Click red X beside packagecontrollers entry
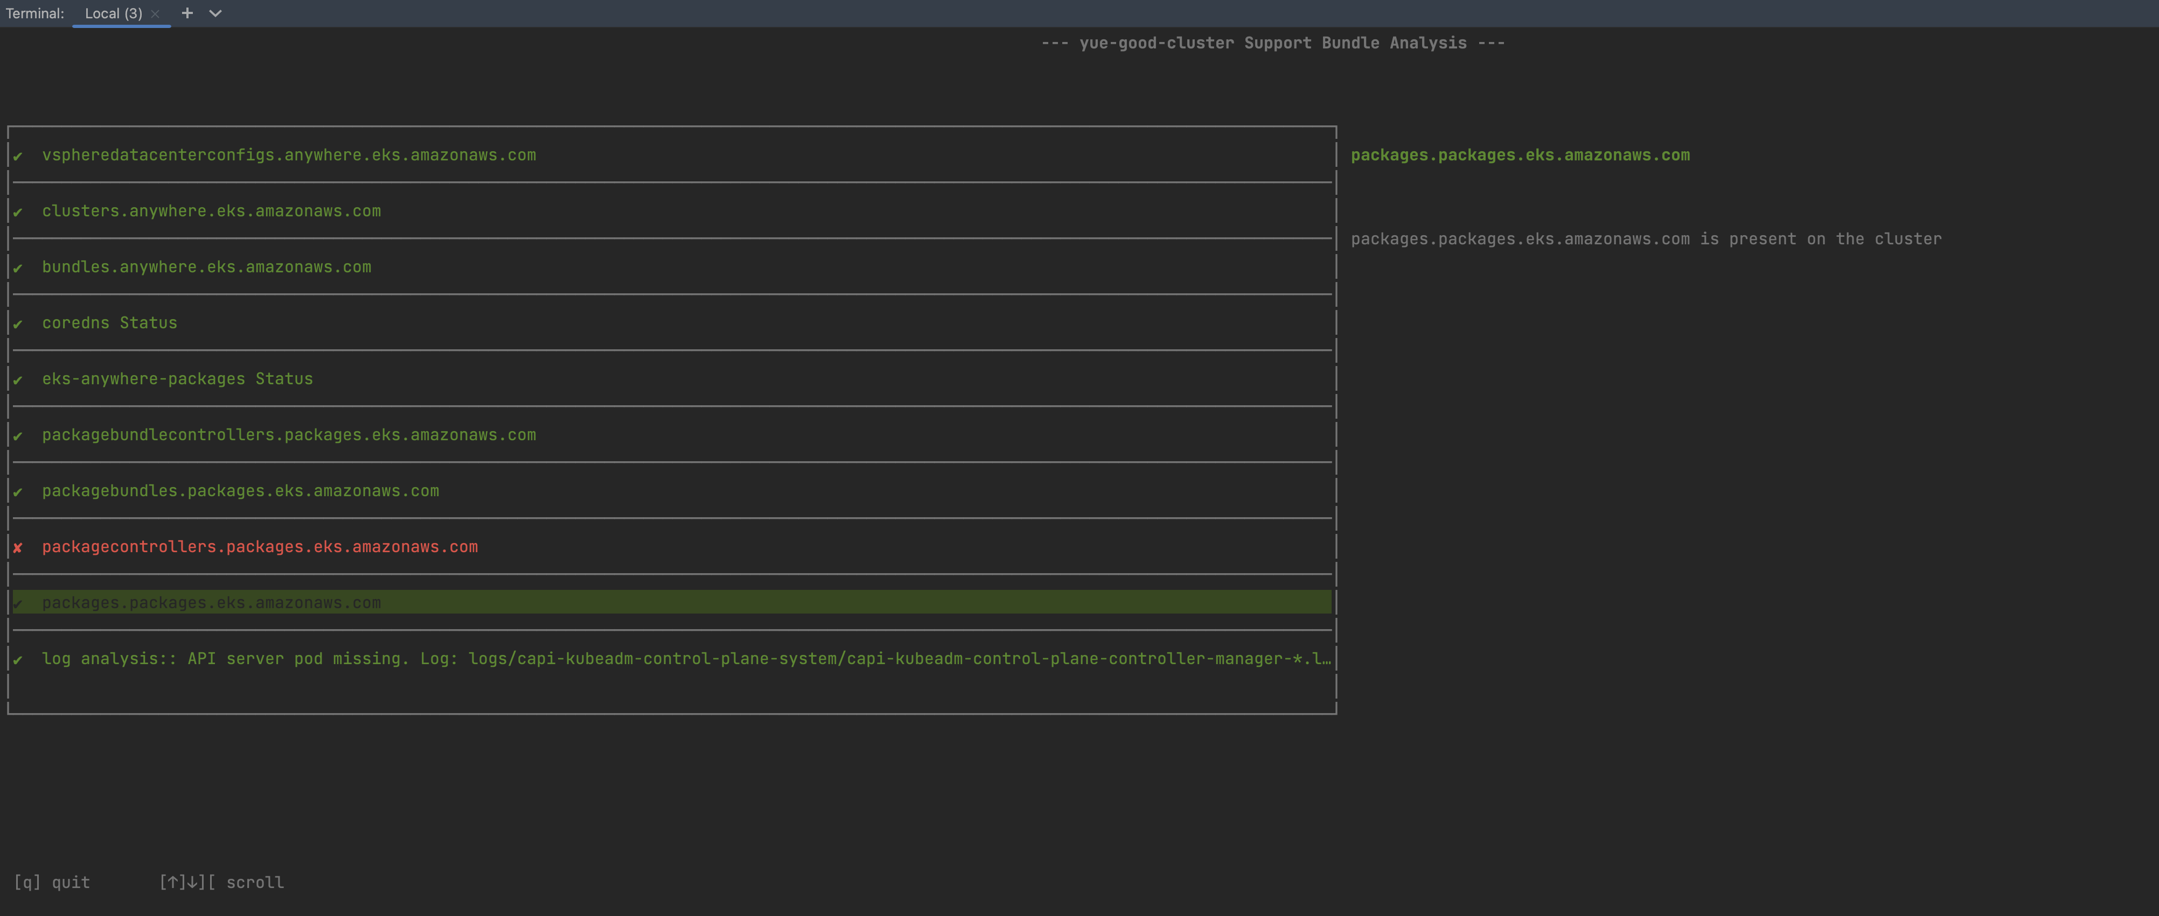Viewport: 2159px width, 916px height. (18, 547)
